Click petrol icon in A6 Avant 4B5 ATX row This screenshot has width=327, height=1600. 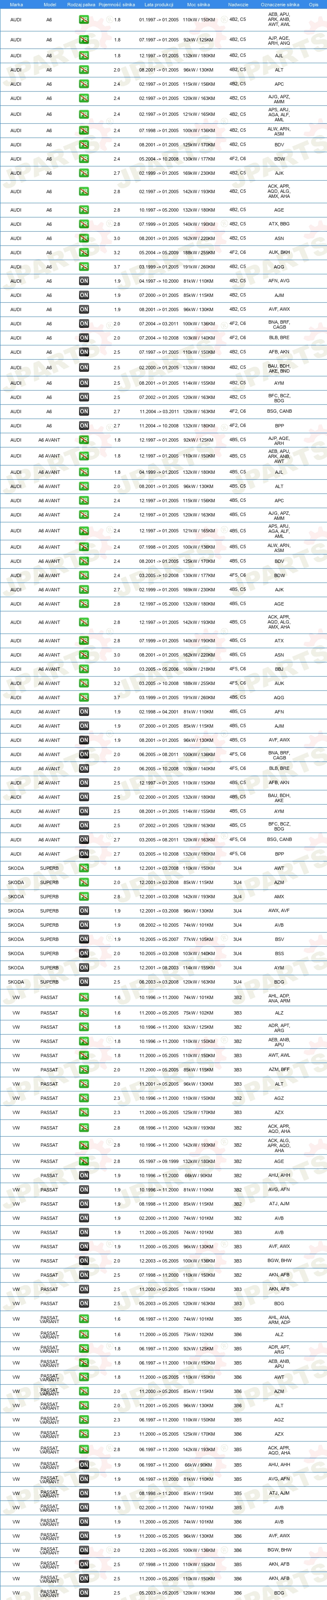(x=84, y=640)
